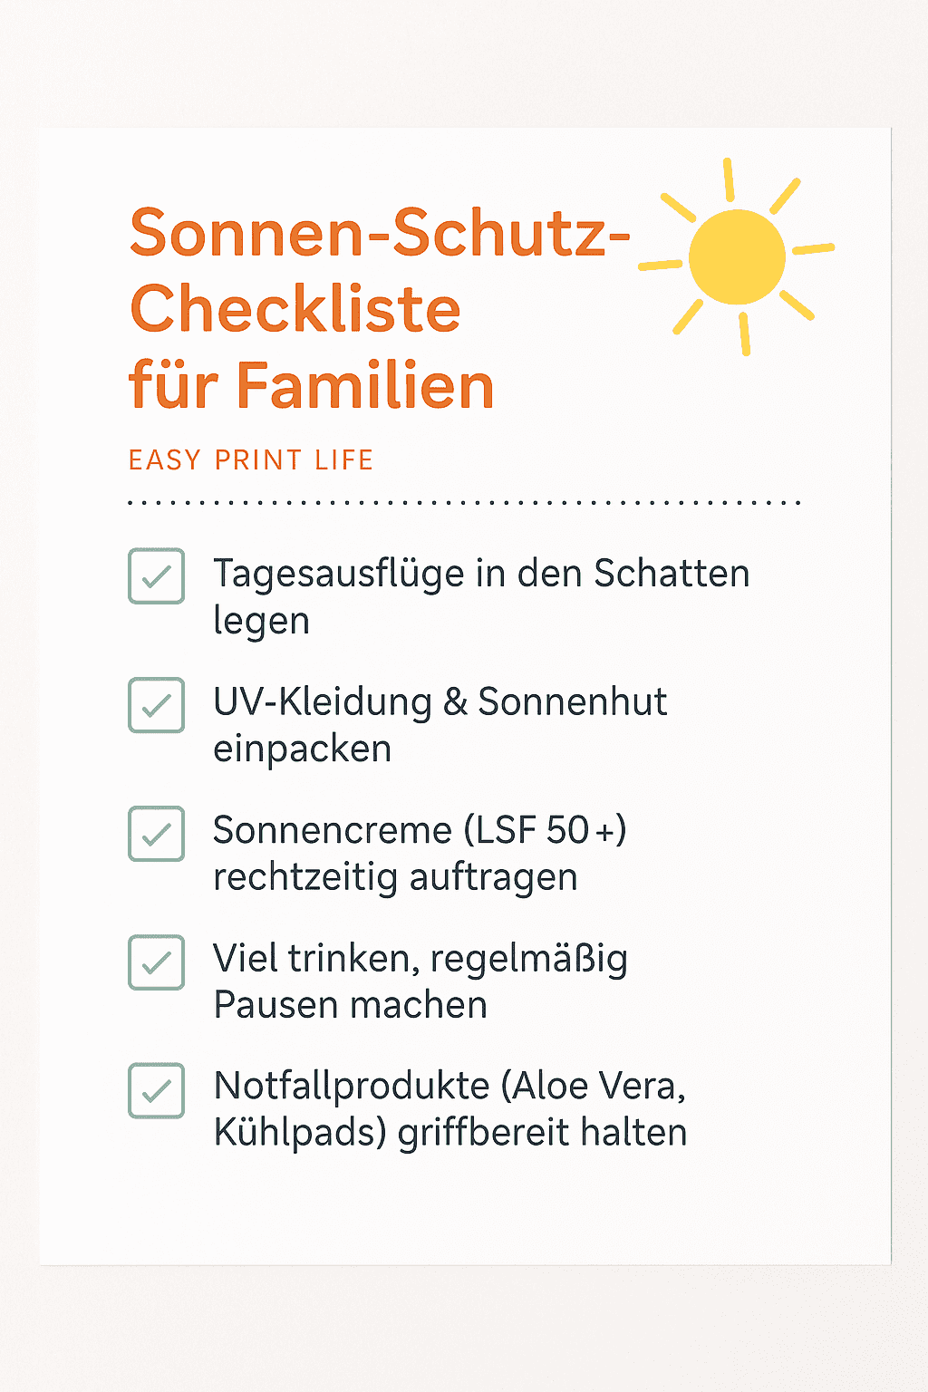This screenshot has height=1392, width=928.
Task: Click the 'Sonnen-Schutz-' title line
Action: (x=380, y=233)
